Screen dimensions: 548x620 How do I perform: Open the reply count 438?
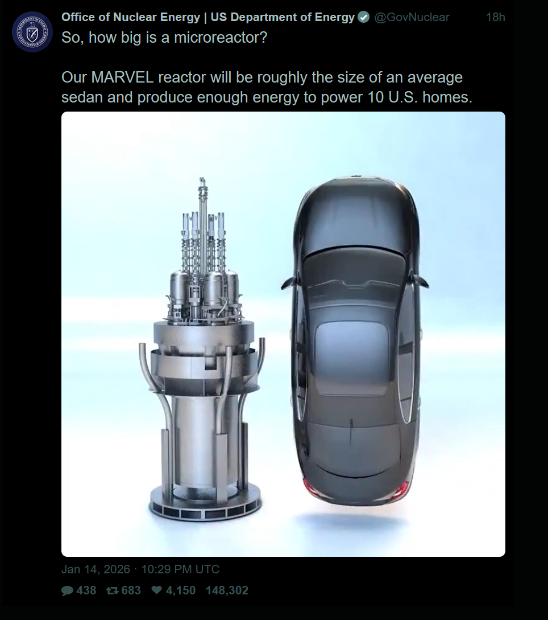[x=86, y=590]
